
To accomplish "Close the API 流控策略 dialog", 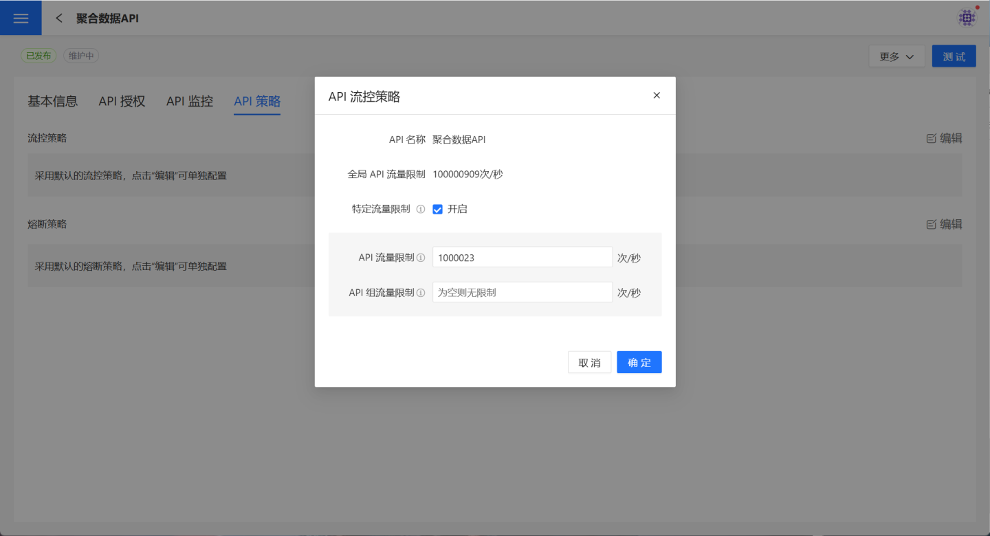I will point(657,96).
